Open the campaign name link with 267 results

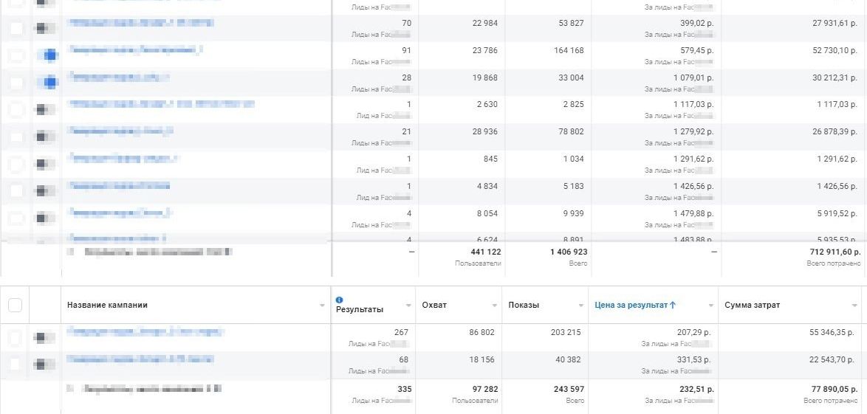pyautogui.click(x=145, y=332)
